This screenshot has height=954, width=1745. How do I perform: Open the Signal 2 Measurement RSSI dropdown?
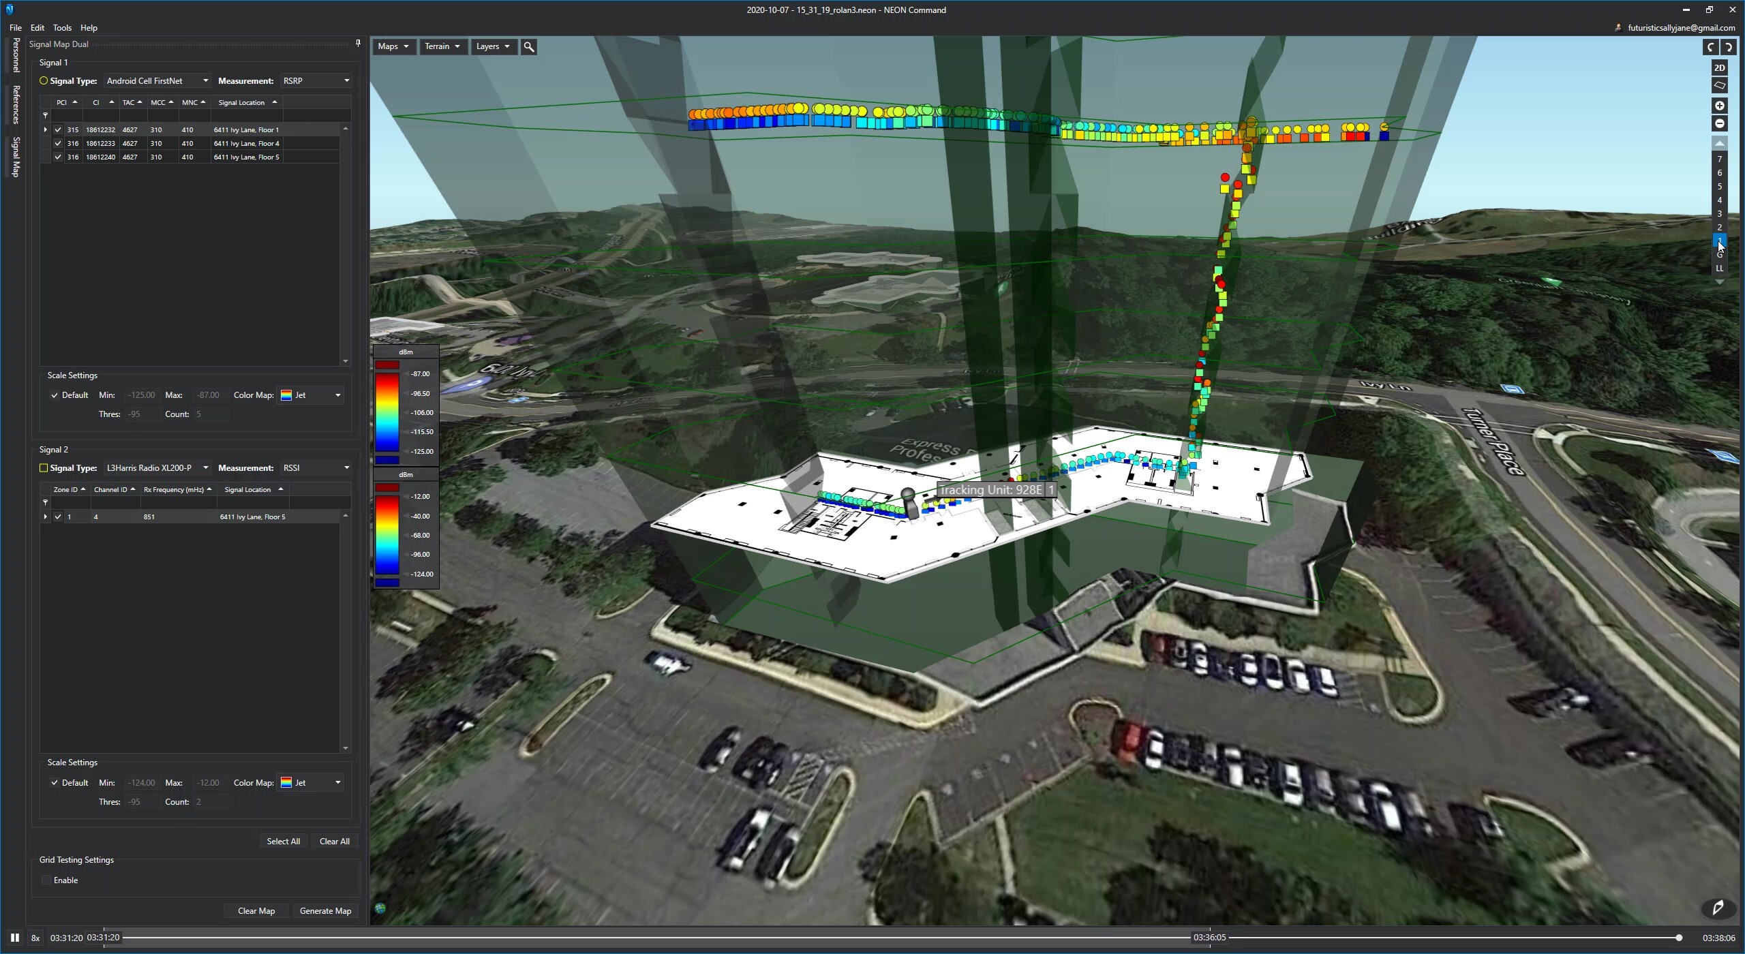click(x=316, y=467)
